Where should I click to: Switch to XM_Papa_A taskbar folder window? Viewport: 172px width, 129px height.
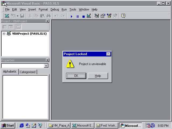(59, 126)
